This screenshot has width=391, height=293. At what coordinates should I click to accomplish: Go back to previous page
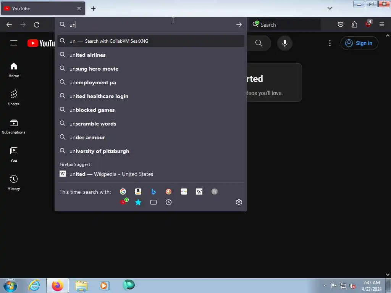[x=9, y=25]
